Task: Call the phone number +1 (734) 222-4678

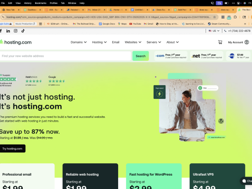Action: (x=239, y=31)
